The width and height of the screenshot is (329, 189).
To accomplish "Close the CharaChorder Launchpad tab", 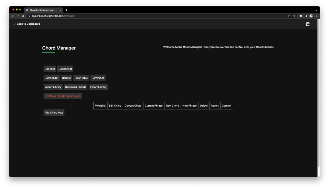I will pos(60,10).
